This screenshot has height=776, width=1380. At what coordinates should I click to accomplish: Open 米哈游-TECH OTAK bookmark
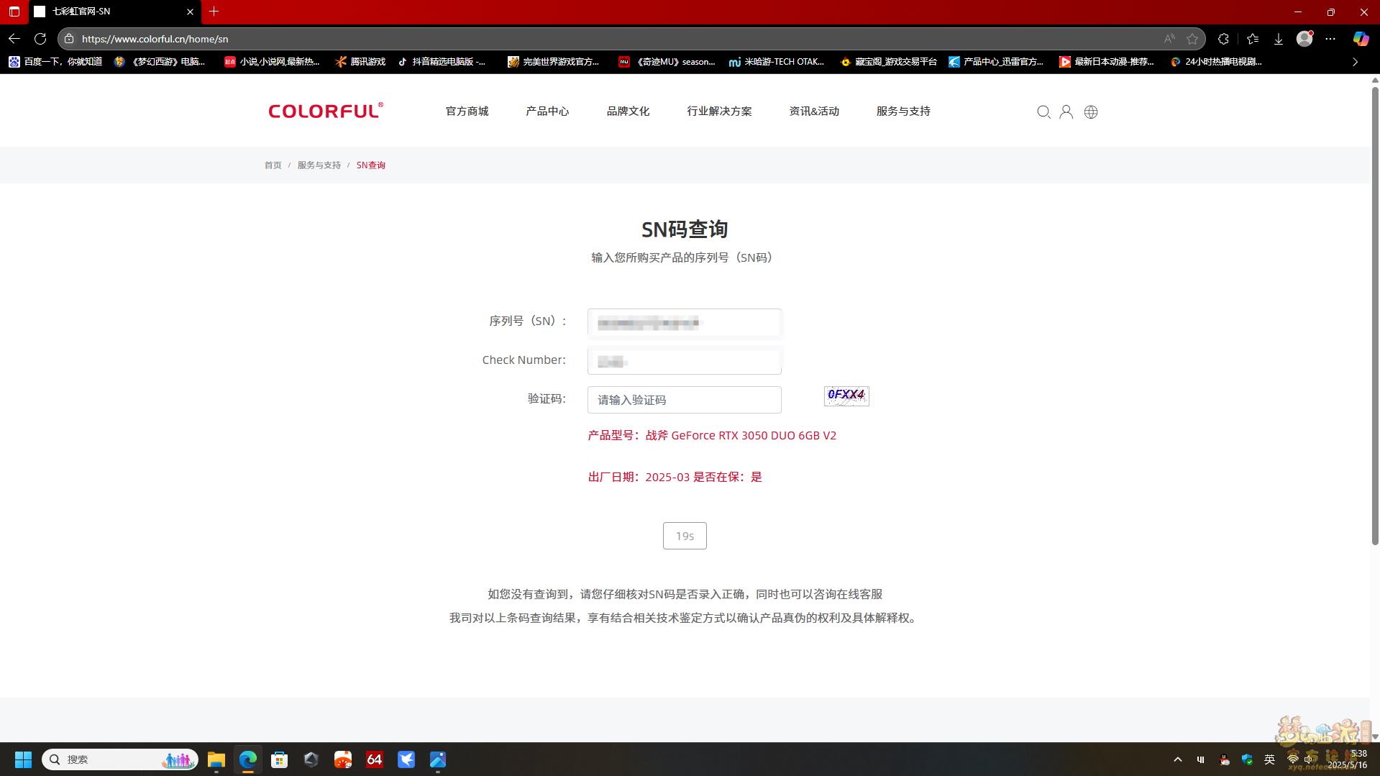coord(777,62)
